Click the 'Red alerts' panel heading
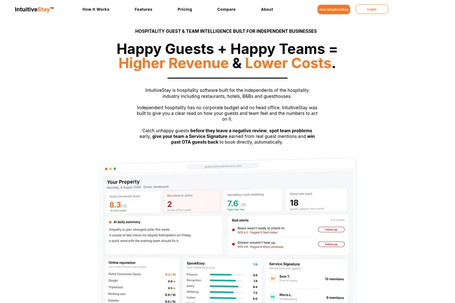Screen dimensions: 455x303 pyautogui.click(x=240, y=220)
